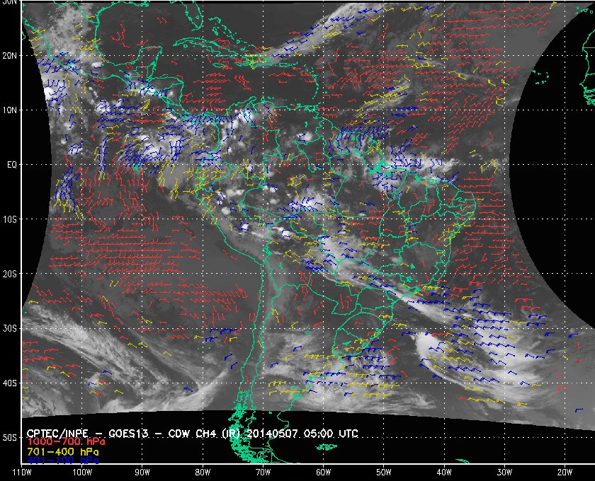Click the 20S latitude label

pos(9,274)
